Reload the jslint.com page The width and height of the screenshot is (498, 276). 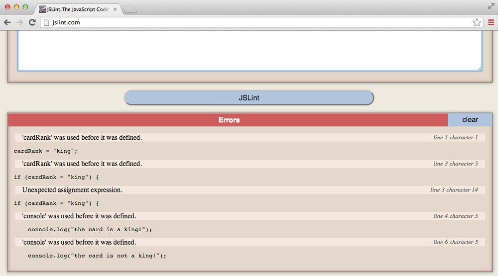32,22
